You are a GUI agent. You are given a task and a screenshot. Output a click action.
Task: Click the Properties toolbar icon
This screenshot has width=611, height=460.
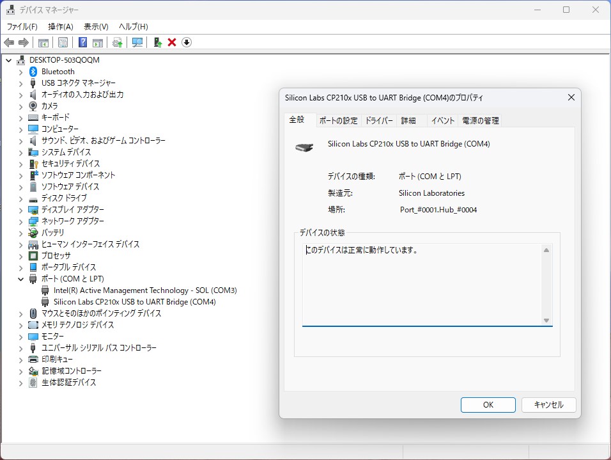click(63, 42)
